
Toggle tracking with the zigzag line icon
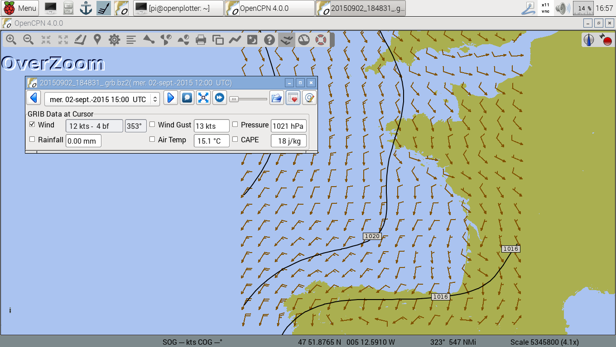pos(235,40)
